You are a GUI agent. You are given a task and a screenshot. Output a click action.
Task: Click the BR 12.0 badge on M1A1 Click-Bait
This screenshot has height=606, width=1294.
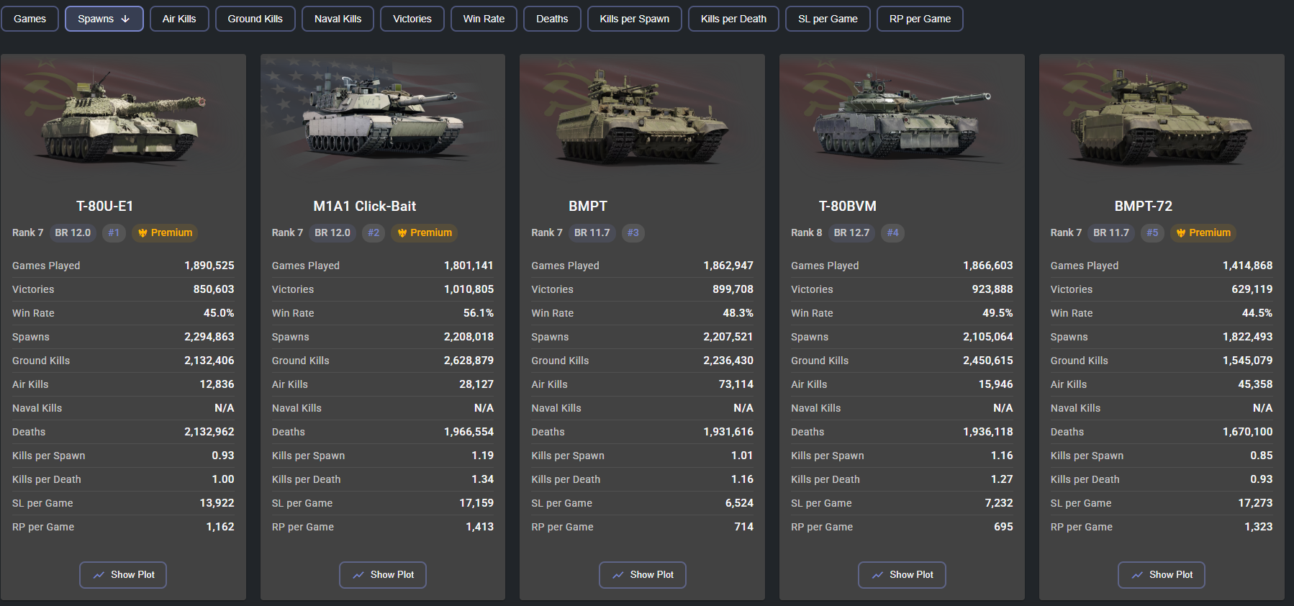tap(332, 233)
